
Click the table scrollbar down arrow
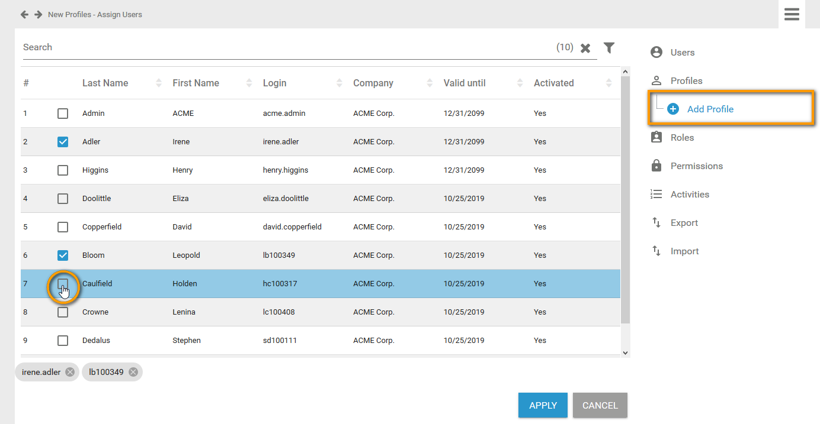point(625,352)
